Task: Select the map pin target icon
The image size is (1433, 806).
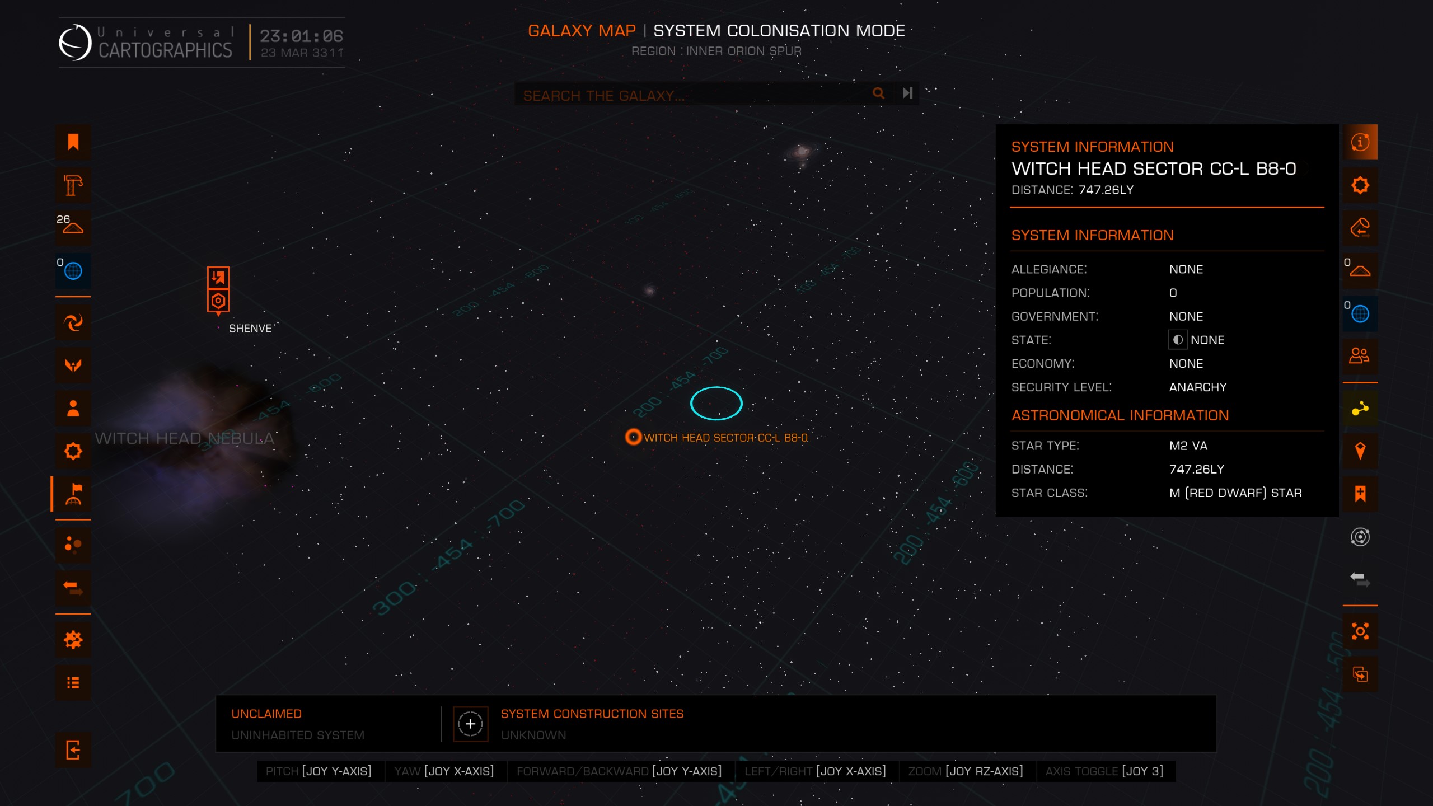Action: [1360, 451]
